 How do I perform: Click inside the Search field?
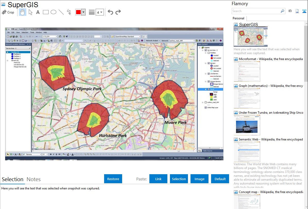[256, 11]
